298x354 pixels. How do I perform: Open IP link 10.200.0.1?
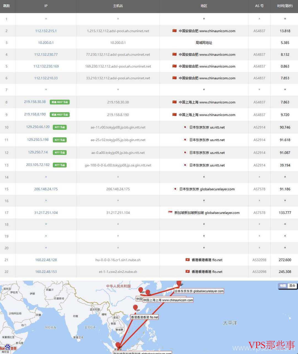[46, 43]
